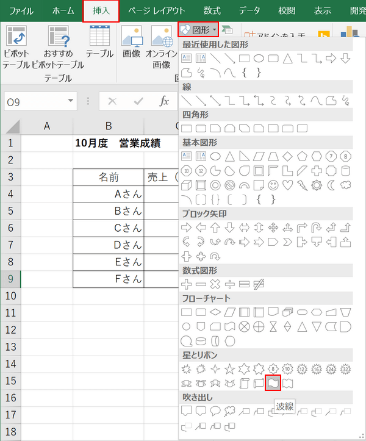Click the cell containing '名前'
The image size is (366, 441).
pos(109,177)
